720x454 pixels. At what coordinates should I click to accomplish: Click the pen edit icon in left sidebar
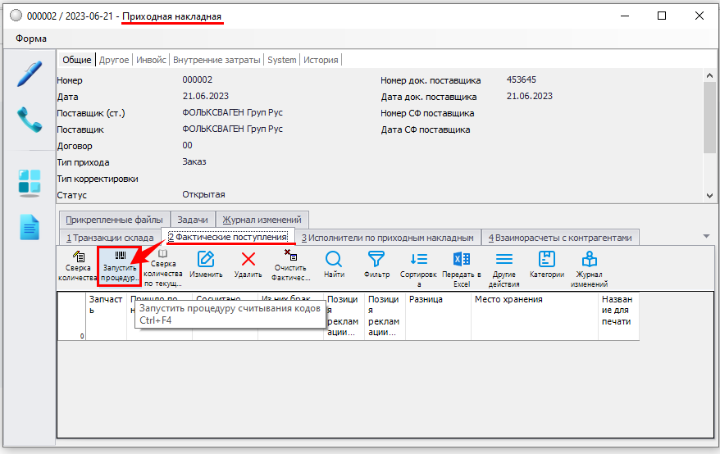click(x=29, y=74)
